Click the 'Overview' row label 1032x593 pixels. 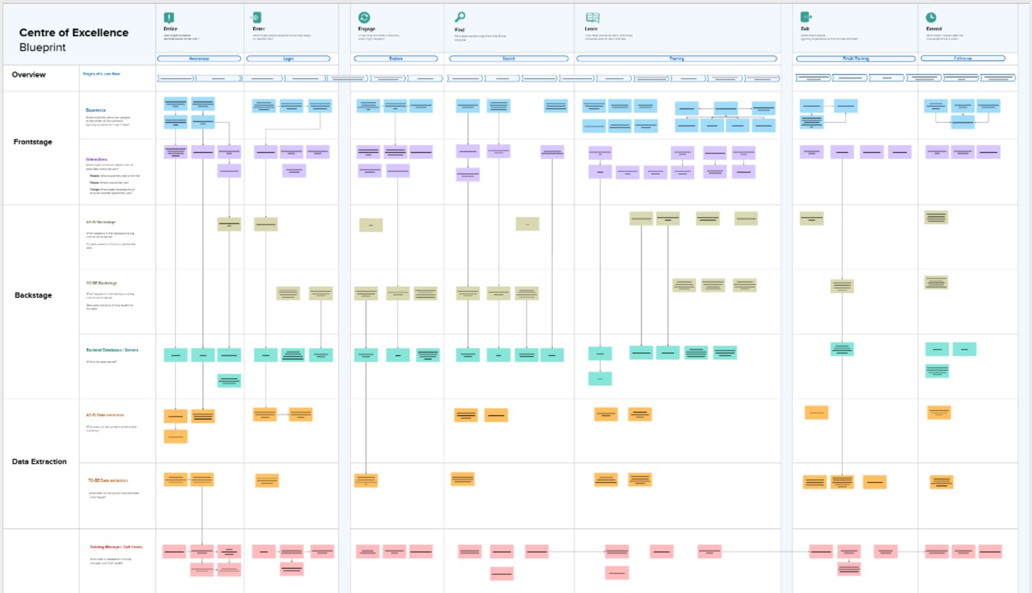pos(29,75)
